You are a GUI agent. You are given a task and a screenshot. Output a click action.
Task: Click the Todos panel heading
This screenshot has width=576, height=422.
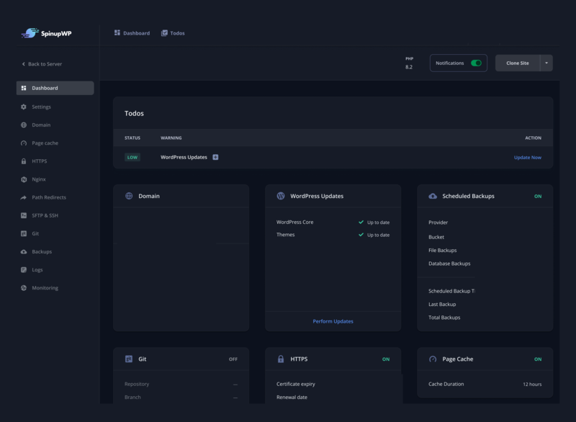pyautogui.click(x=134, y=114)
